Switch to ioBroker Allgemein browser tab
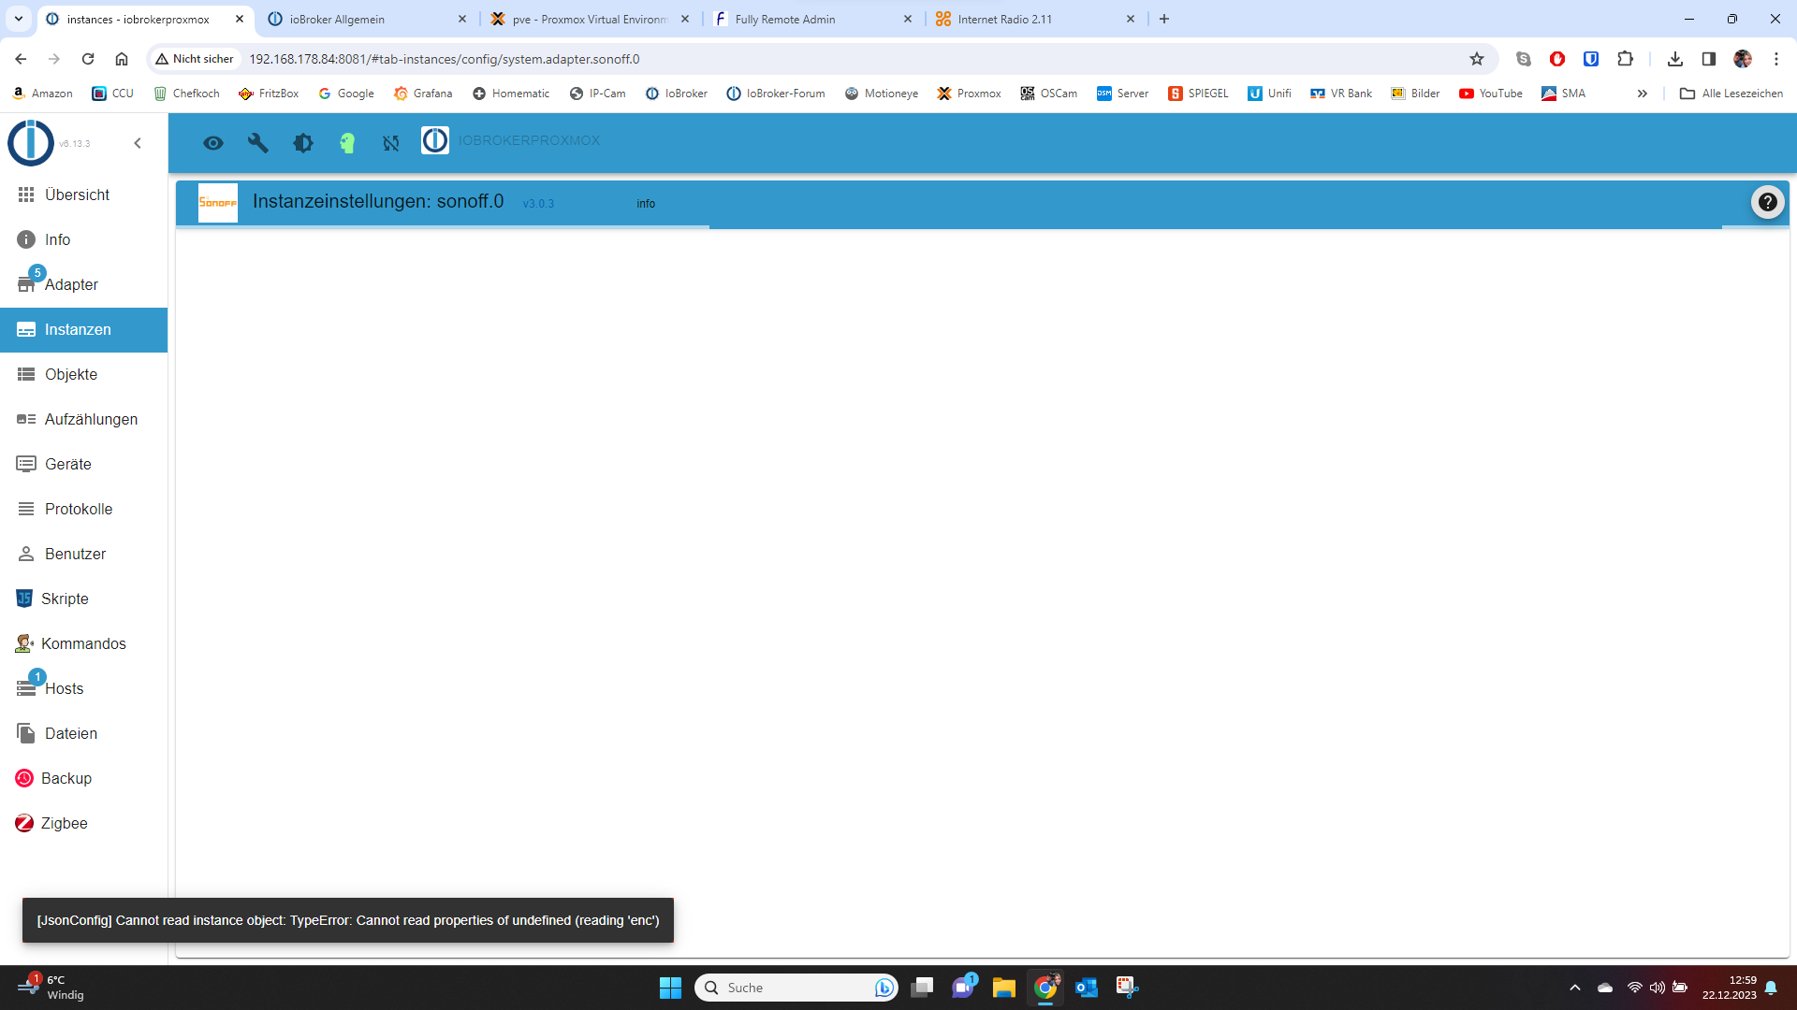This screenshot has width=1797, height=1010. (x=367, y=19)
